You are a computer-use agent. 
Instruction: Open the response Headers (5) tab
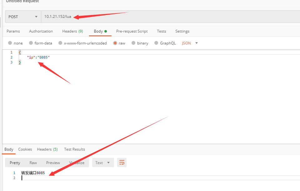pos(47,149)
